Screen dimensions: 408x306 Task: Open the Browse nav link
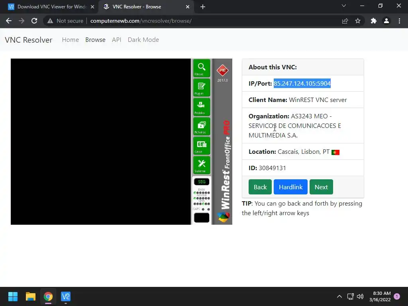coord(95,39)
